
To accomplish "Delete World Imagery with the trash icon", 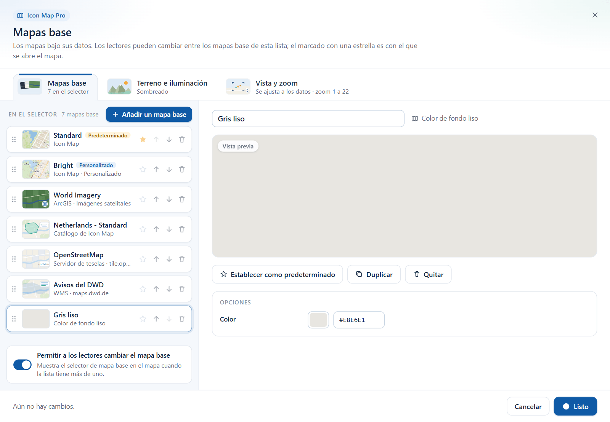I will click(182, 199).
